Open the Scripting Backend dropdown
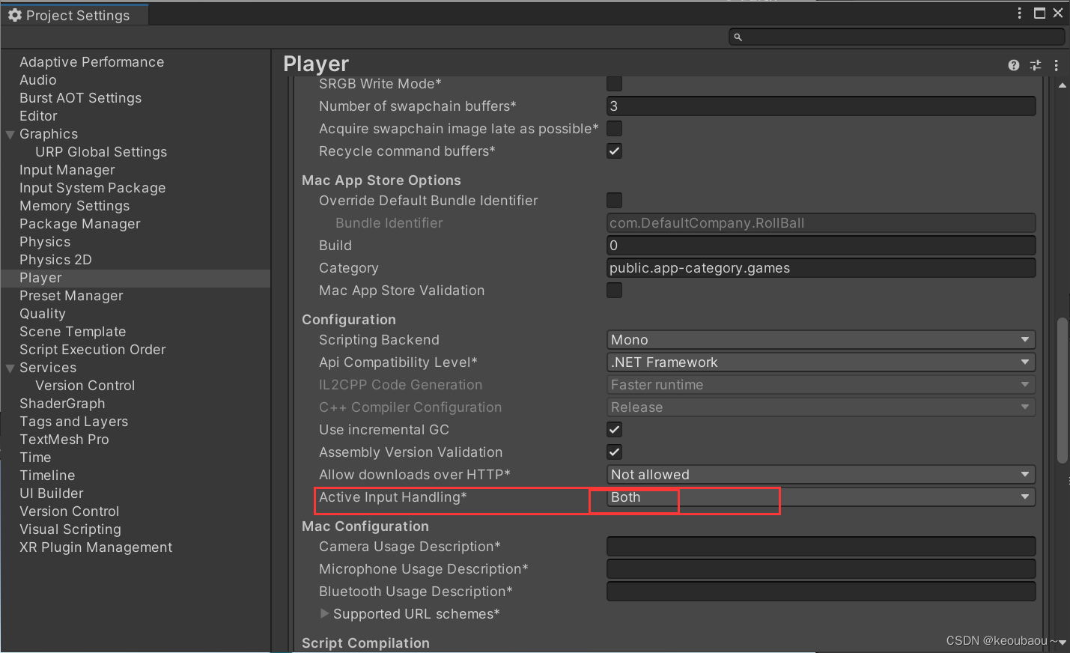Image resolution: width=1070 pixels, height=653 pixels. pyautogui.click(x=821, y=339)
